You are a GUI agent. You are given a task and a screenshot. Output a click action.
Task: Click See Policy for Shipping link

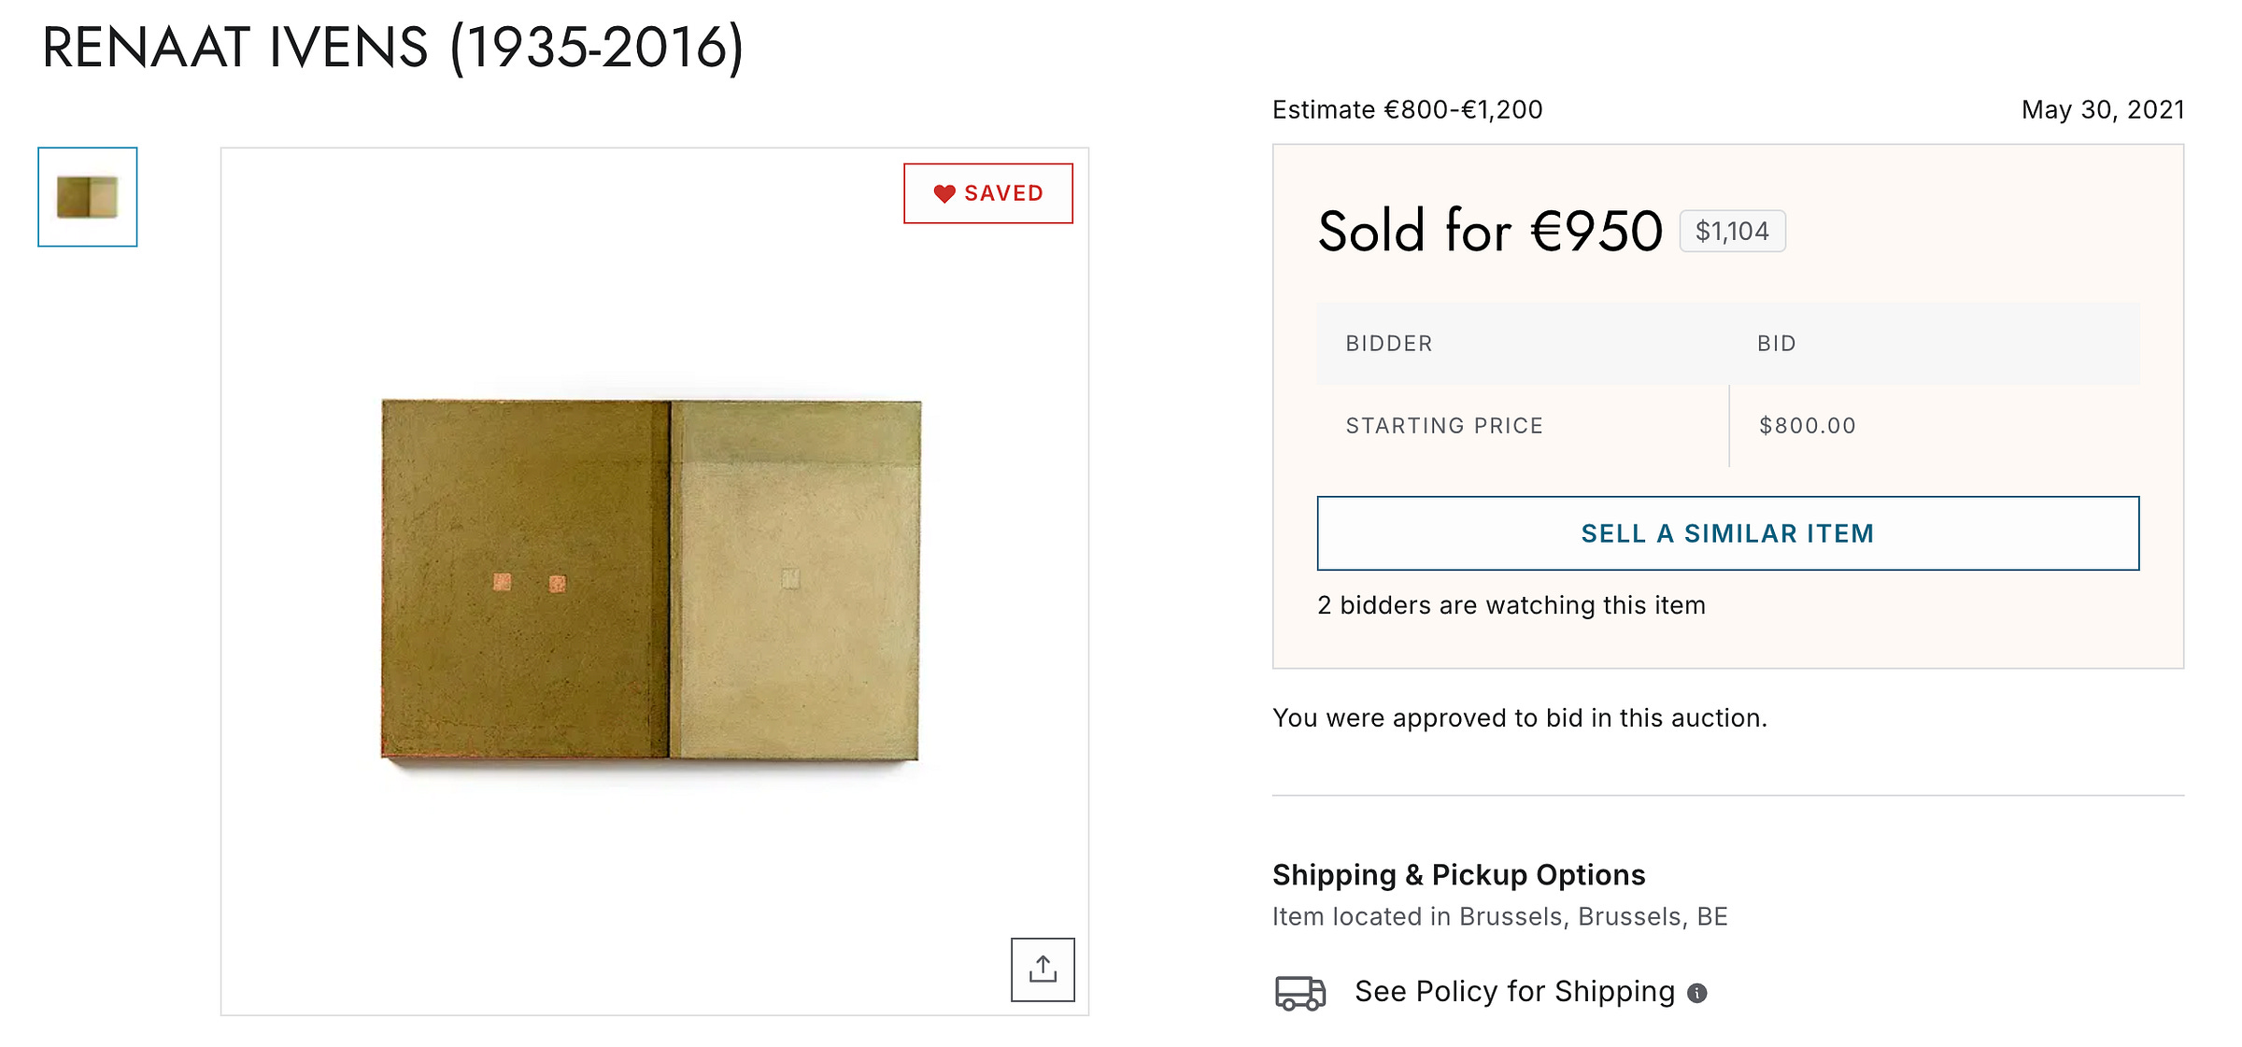click(x=1514, y=991)
